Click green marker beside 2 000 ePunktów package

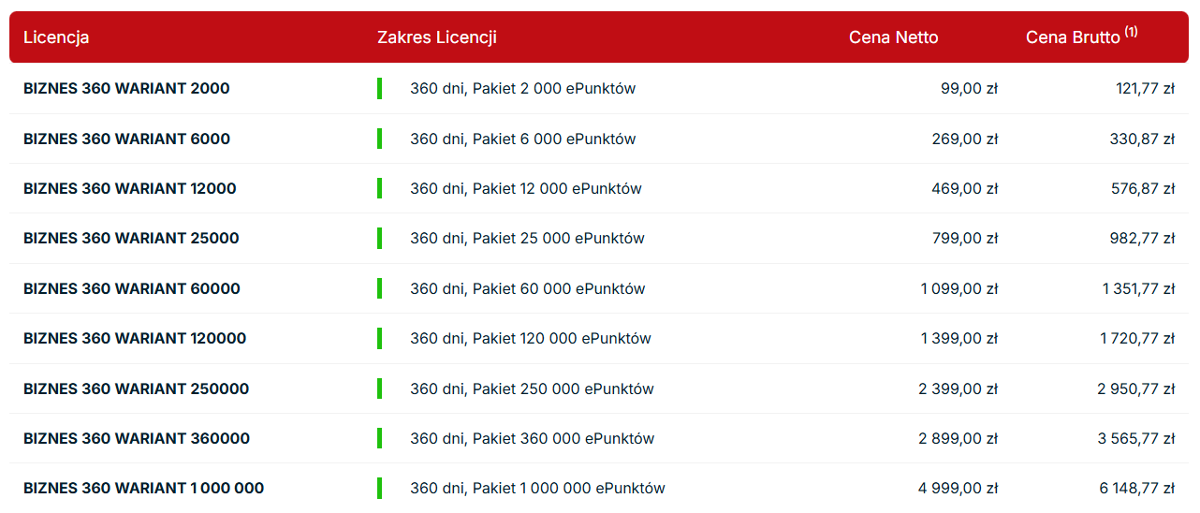coord(379,89)
